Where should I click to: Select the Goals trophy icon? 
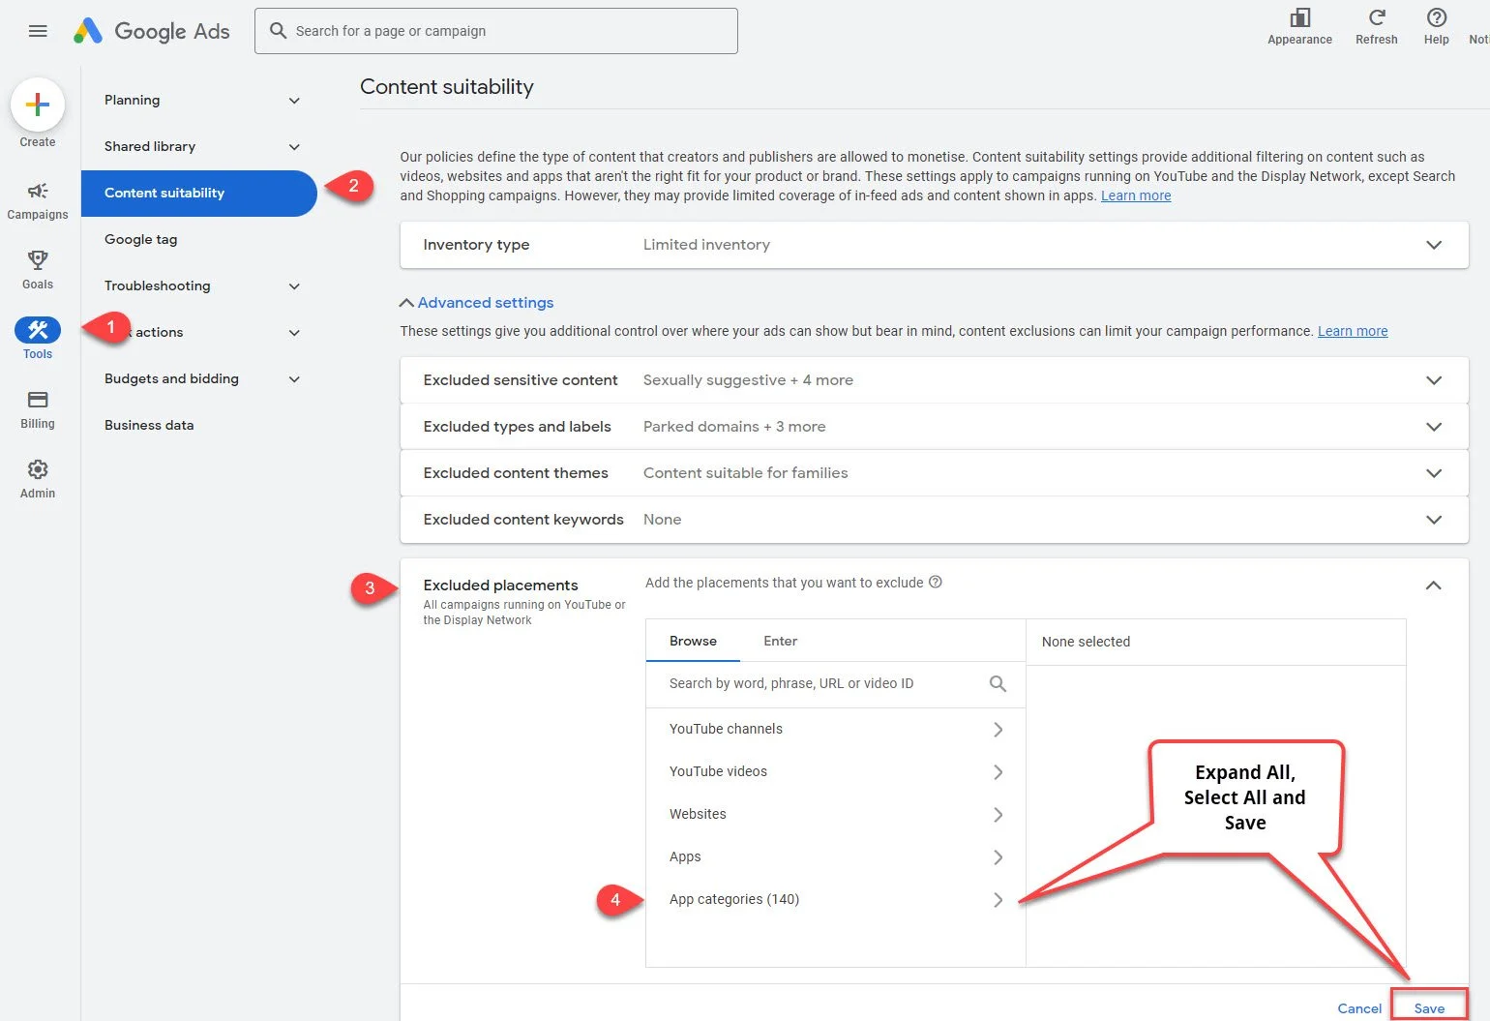37,260
